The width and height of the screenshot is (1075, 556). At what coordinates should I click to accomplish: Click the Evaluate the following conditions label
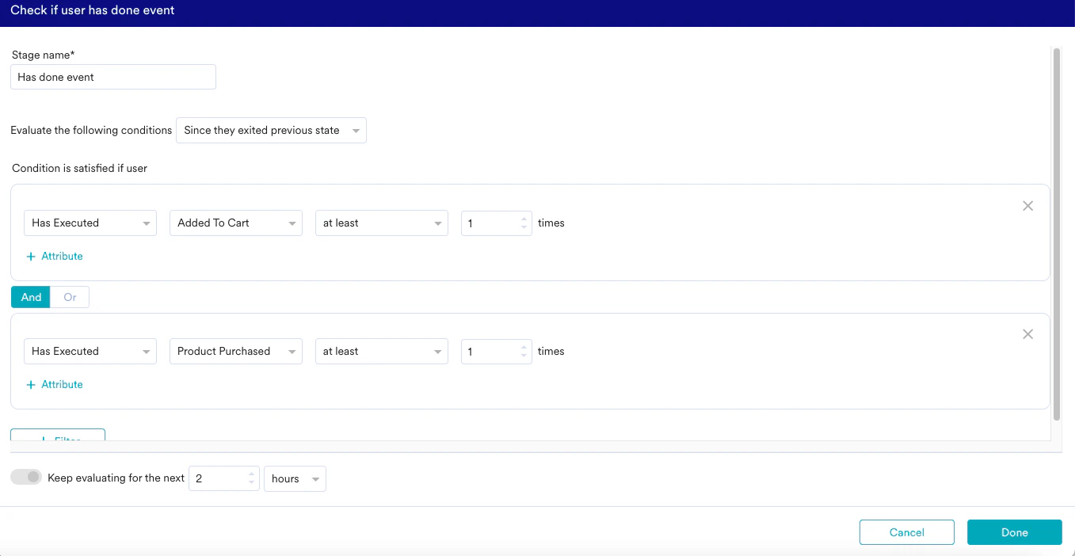91,130
